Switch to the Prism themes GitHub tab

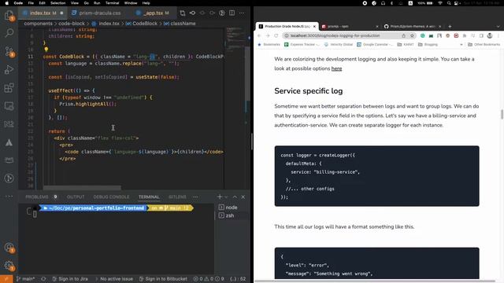[413, 26]
